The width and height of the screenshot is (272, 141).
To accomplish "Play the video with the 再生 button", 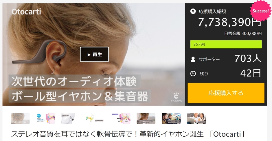I will point(94,54).
